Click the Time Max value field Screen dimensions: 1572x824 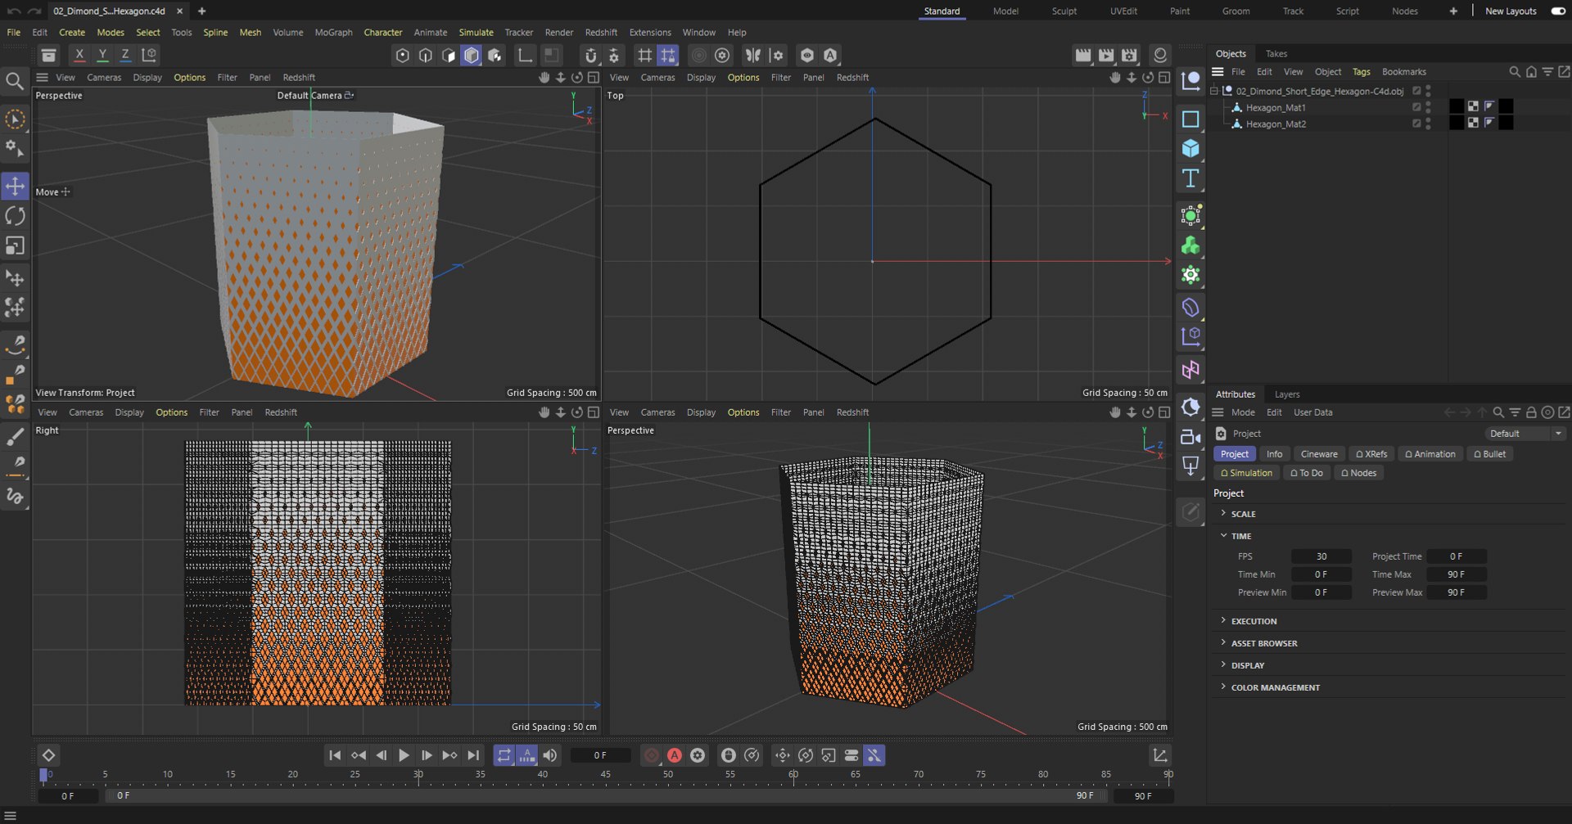tap(1456, 574)
